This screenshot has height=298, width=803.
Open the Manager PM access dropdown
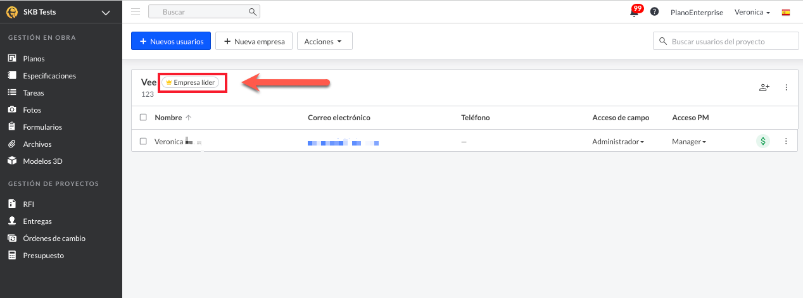click(x=689, y=142)
